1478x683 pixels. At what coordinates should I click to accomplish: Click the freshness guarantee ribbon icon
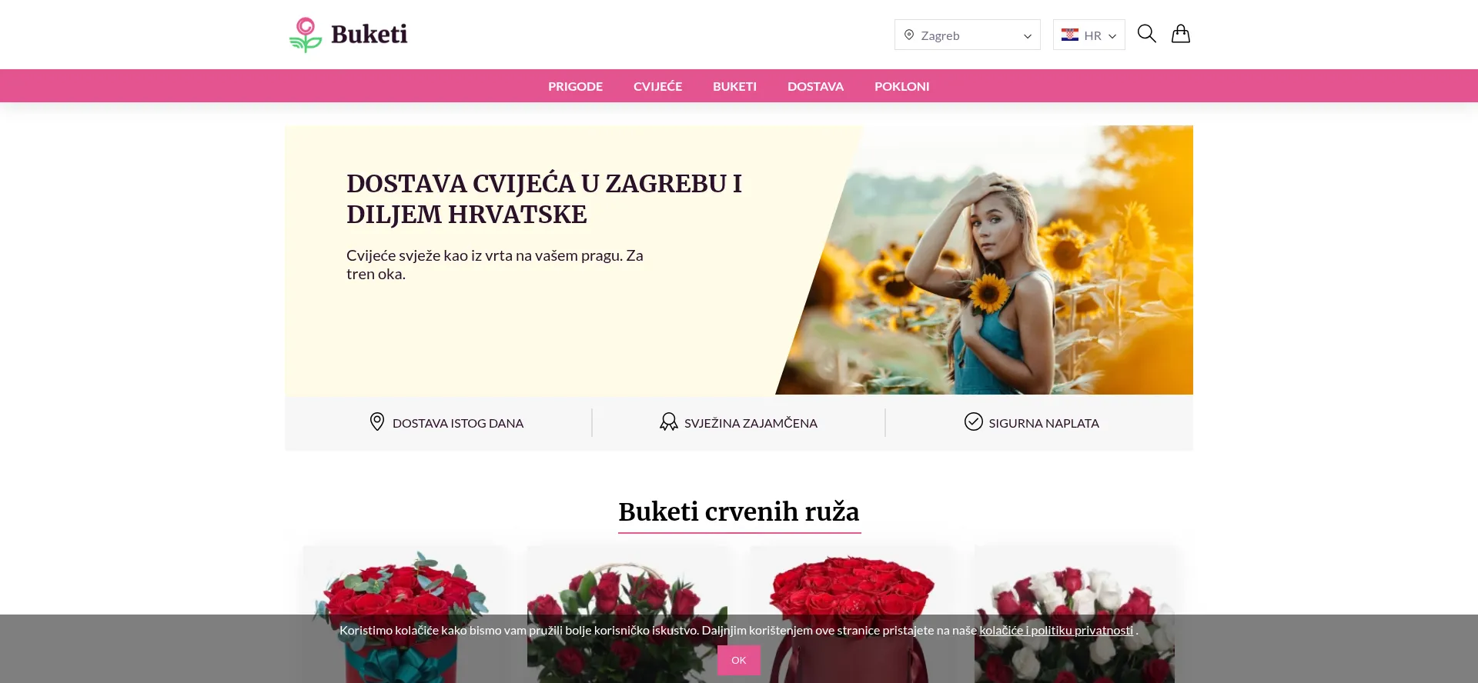point(668,422)
